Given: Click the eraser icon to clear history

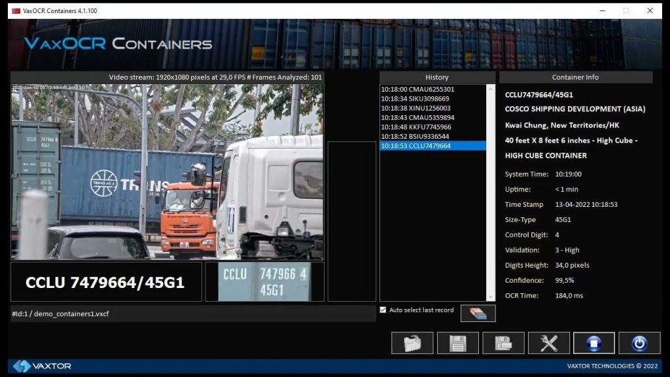Looking at the screenshot, I should tap(478, 314).
